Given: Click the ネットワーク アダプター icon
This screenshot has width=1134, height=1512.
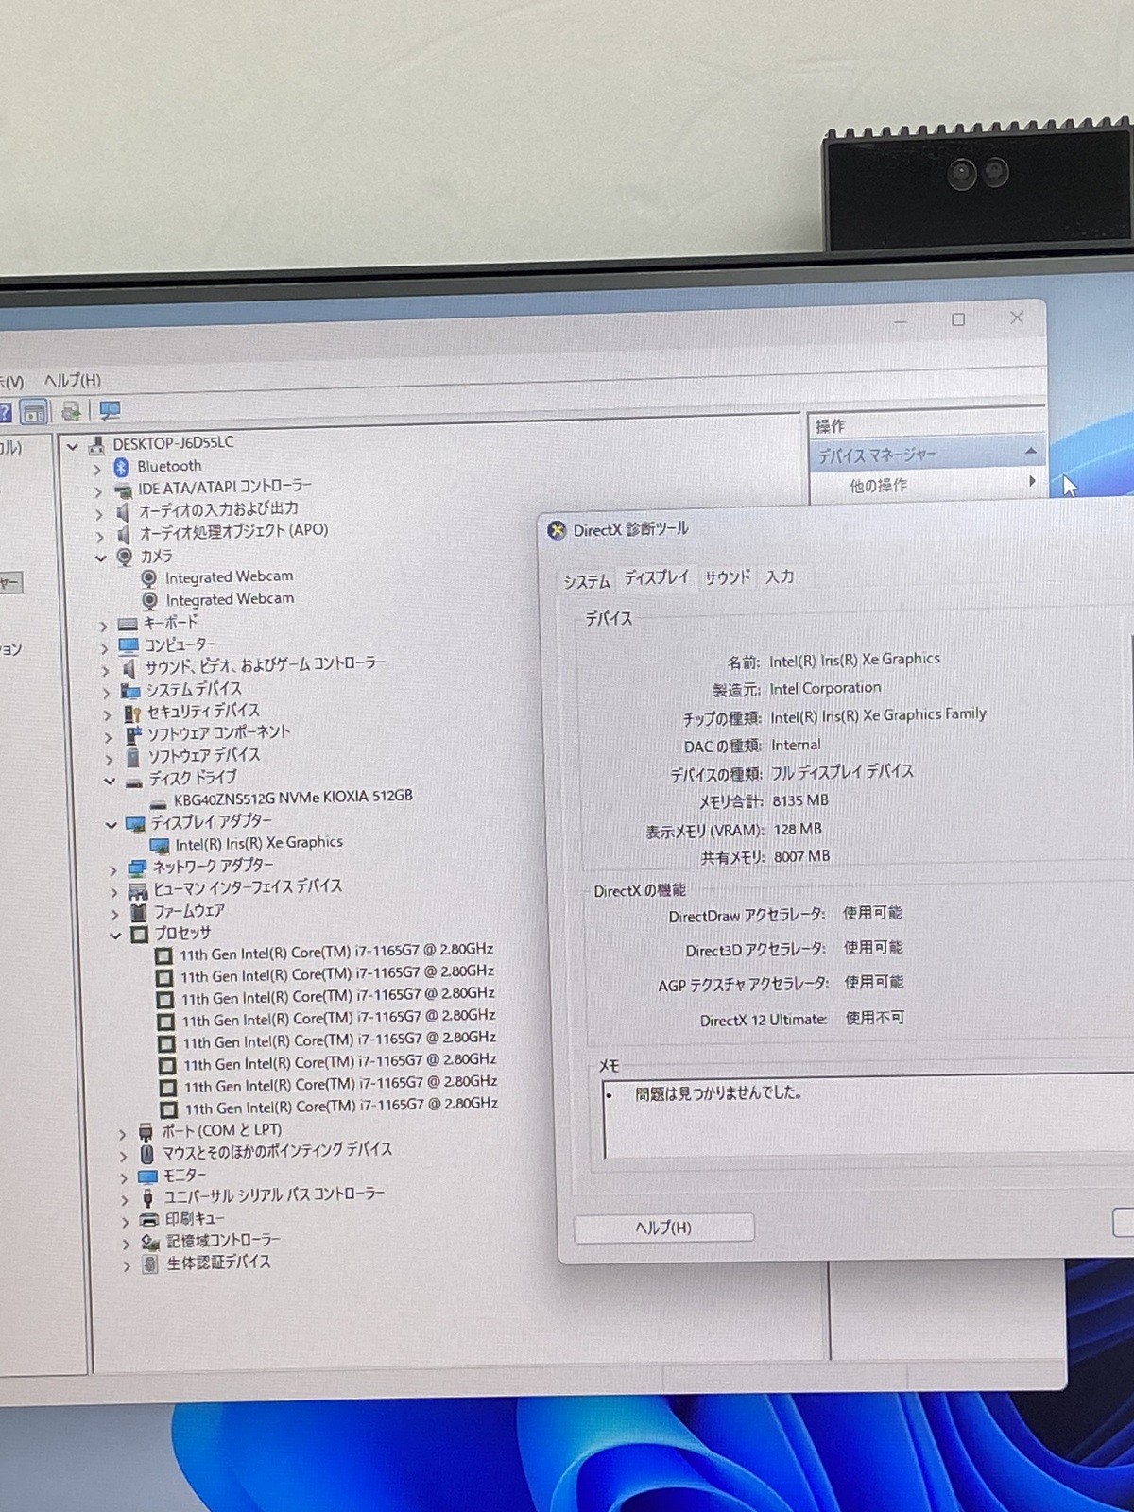Looking at the screenshot, I should [138, 868].
